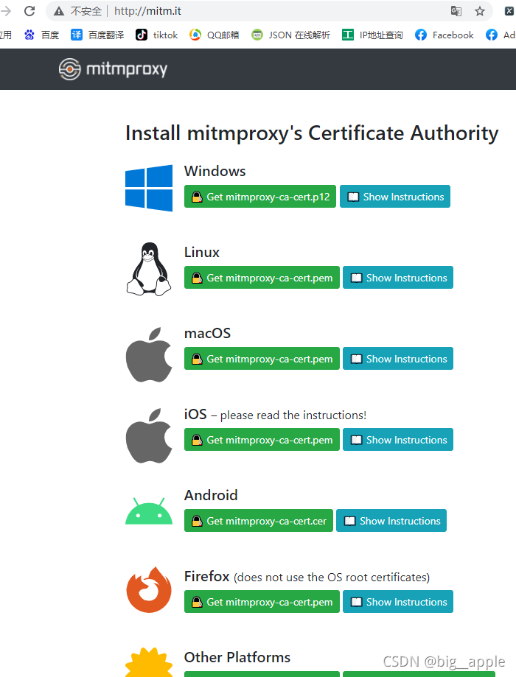This screenshot has height=677, width=516.
Task: Click the extension icon right of the address bar
Action: pos(509,11)
